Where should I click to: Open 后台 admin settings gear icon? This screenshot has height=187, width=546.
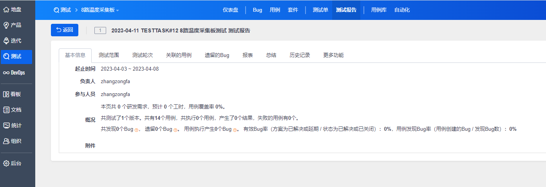(6, 163)
